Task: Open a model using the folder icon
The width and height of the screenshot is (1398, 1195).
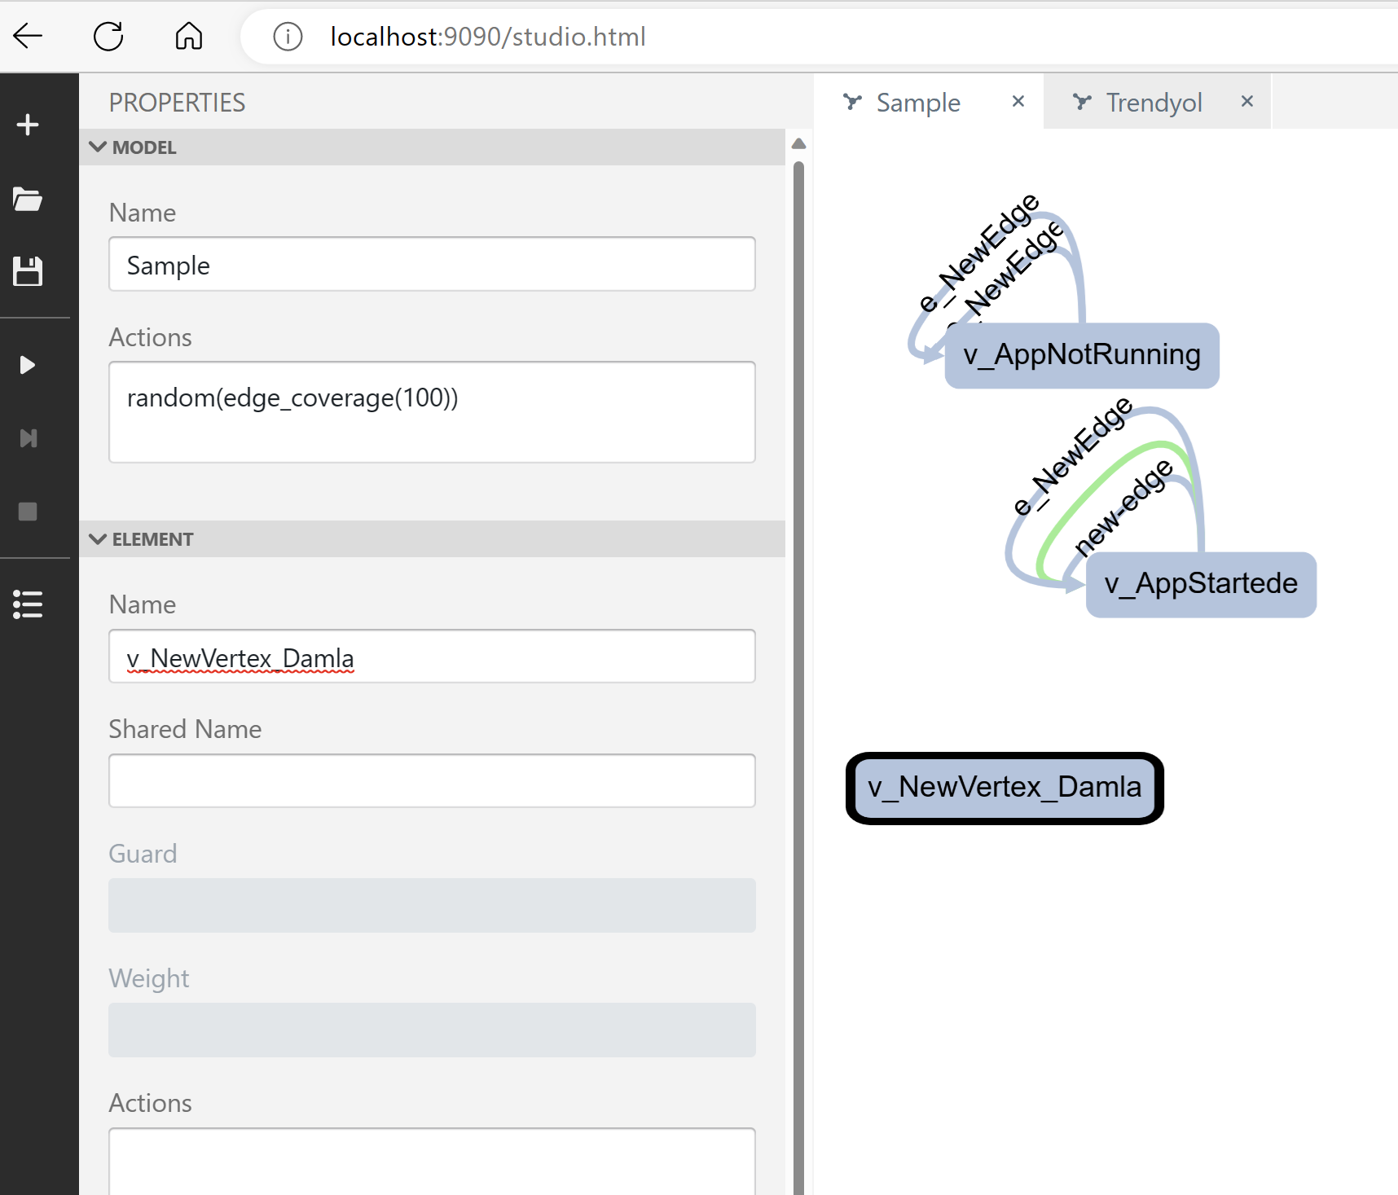Action: pyautogui.click(x=28, y=199)
